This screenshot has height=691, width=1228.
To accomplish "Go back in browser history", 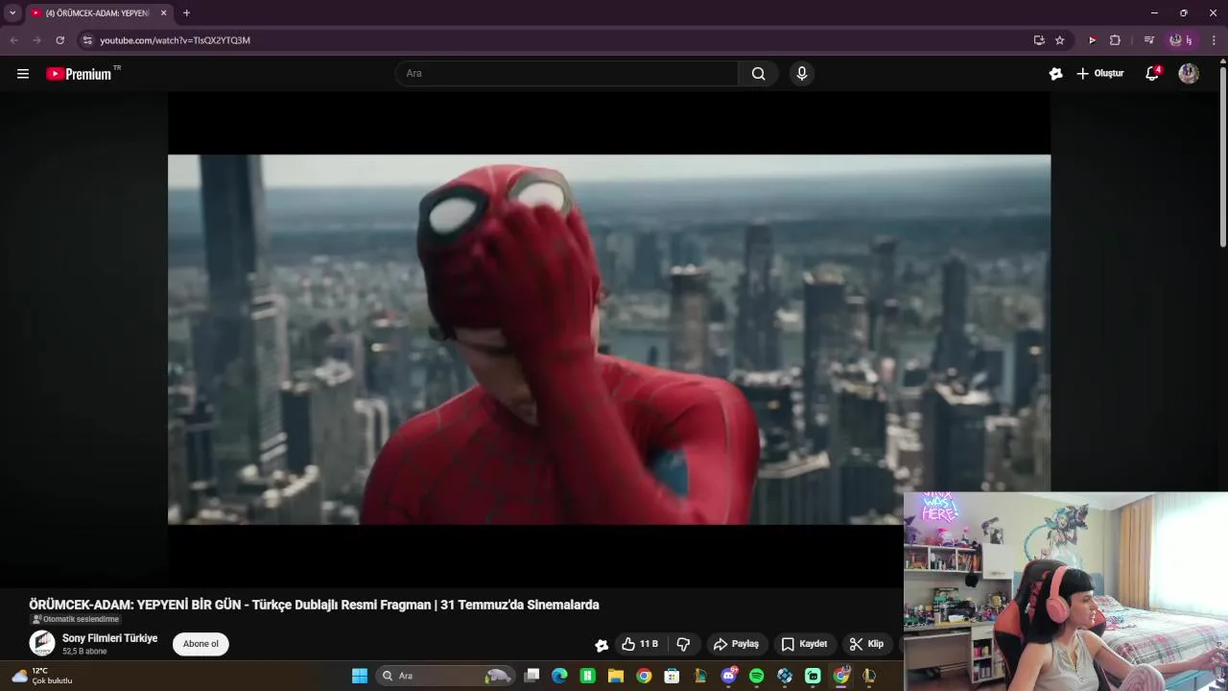I will click(x=13, y=40).
